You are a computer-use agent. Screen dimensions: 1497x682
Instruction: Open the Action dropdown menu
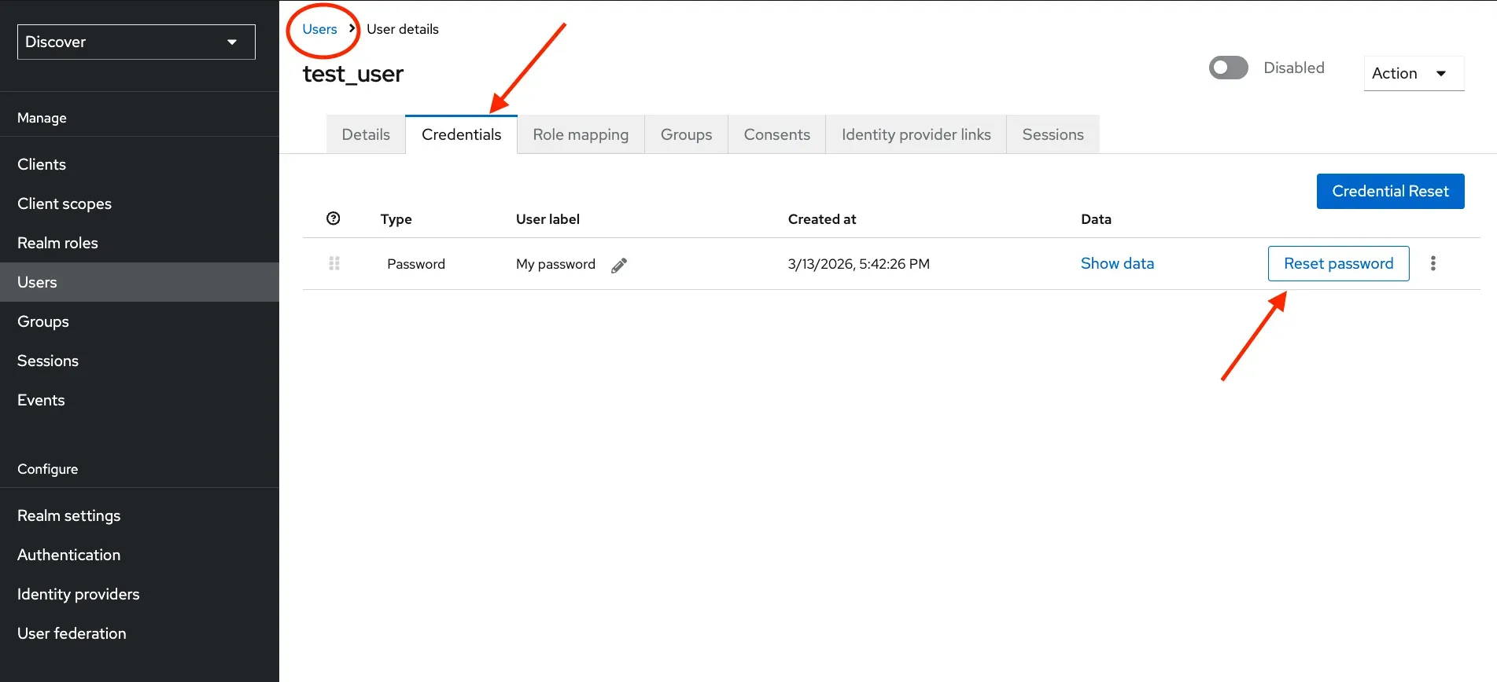[x=1413, y=74]
